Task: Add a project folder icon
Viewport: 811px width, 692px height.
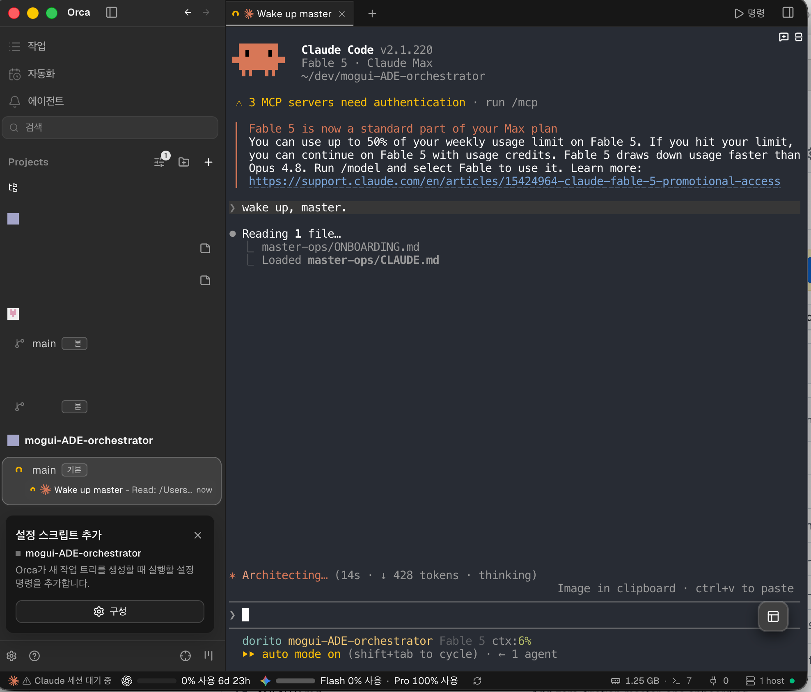Action: pos(184,162)
